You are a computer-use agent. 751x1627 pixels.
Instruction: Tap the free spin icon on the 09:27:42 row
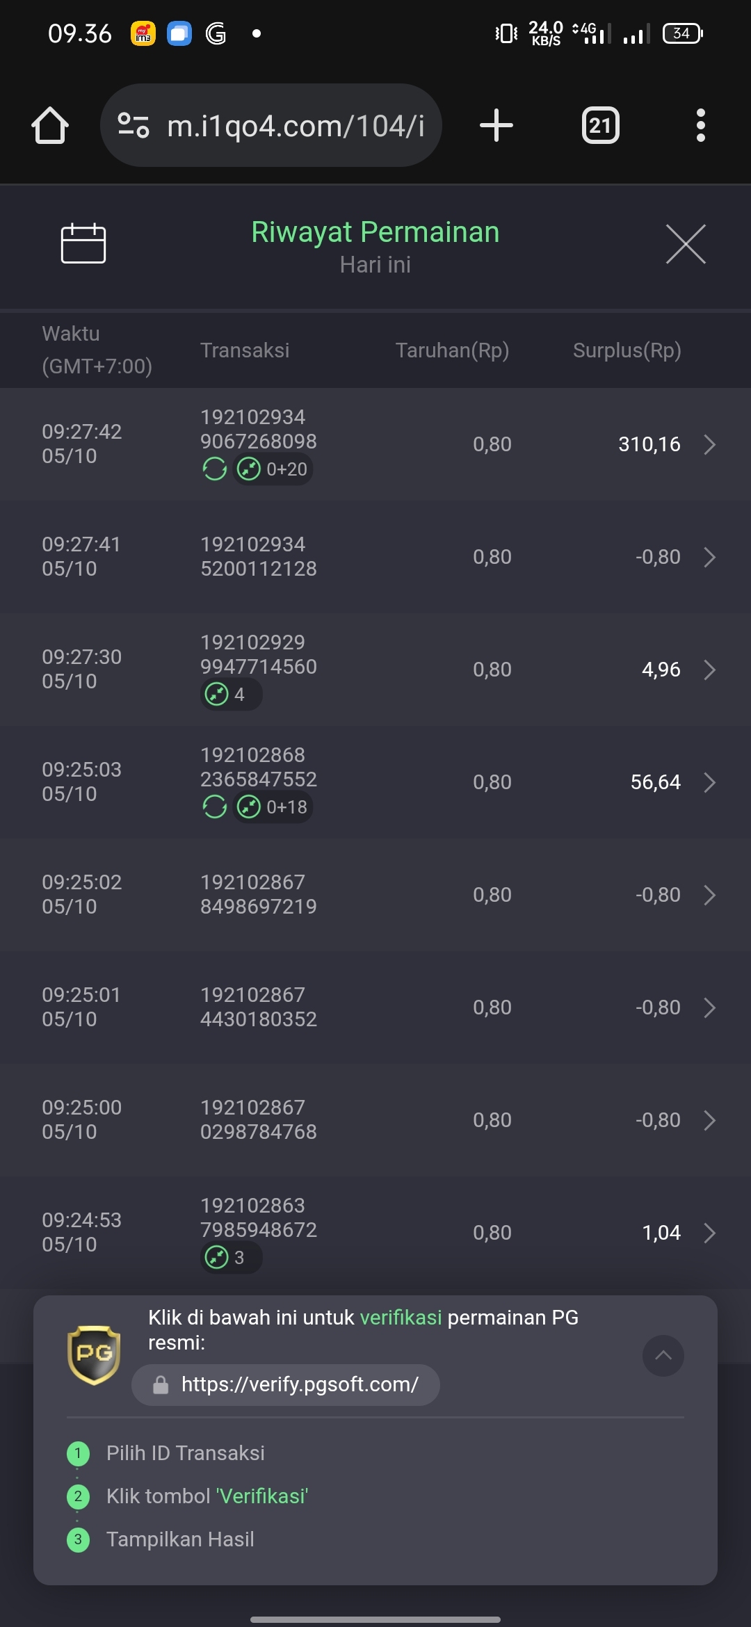point(214,469)
